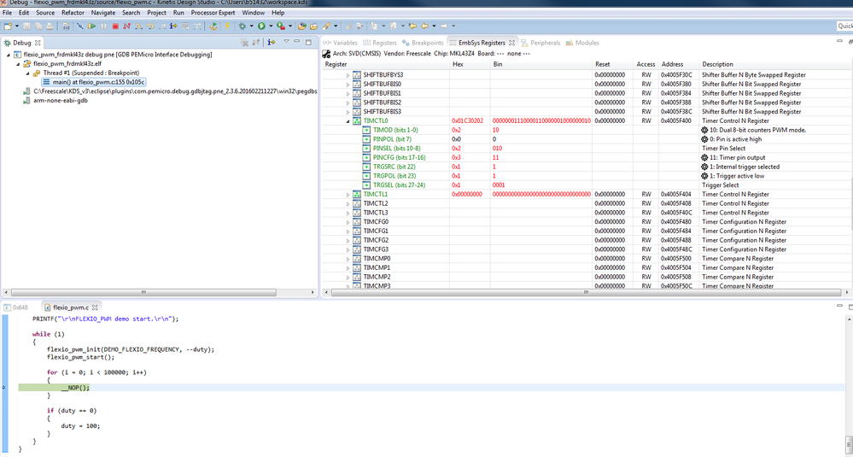Switch to the Breakpoints tab
This screenshot has width=853, height=457.
(x=423, y=43)
